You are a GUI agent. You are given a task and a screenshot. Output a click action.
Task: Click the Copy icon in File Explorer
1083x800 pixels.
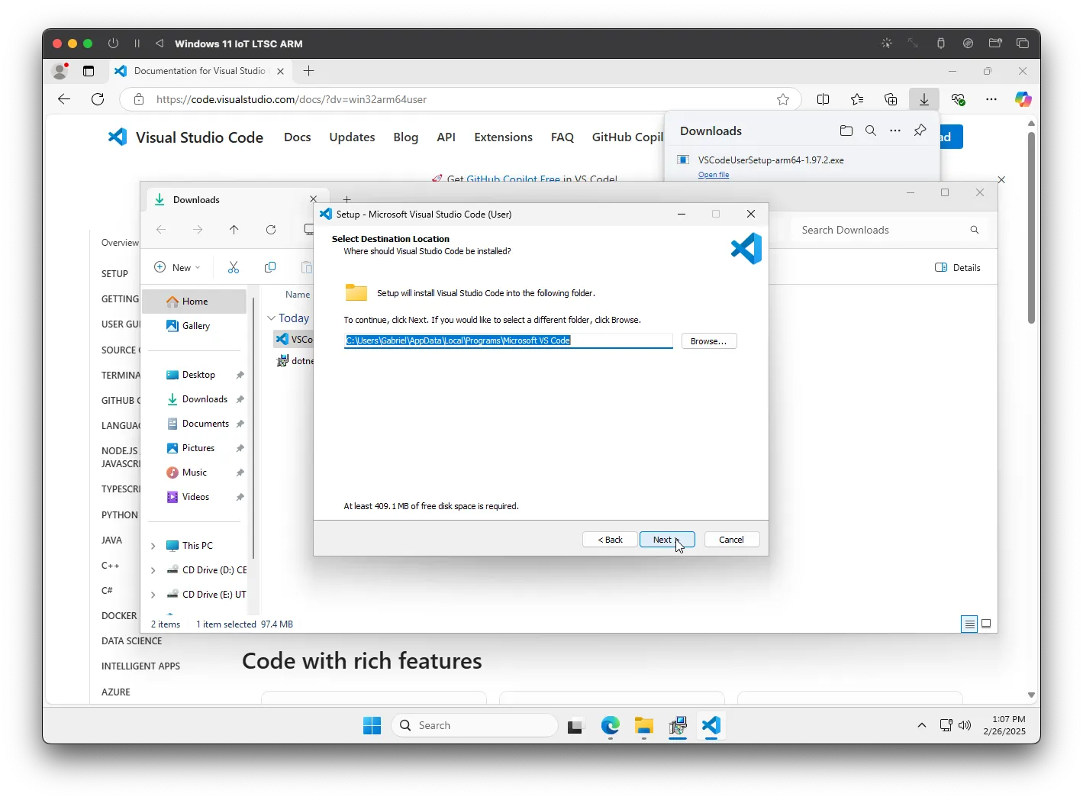[270, 267]
